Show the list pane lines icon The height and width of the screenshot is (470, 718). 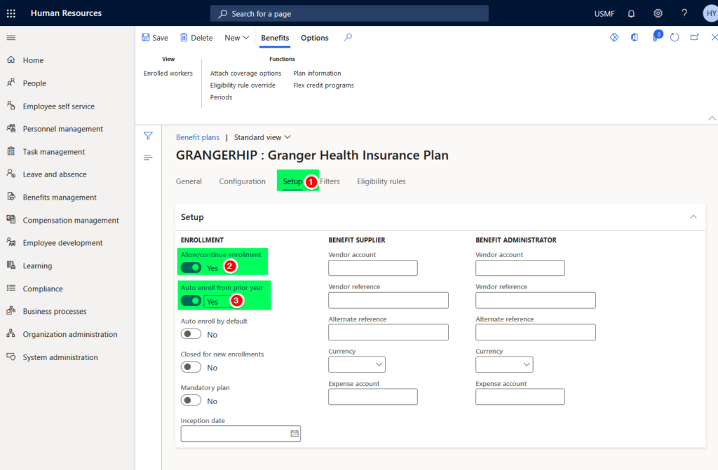(x=148, y=158)
